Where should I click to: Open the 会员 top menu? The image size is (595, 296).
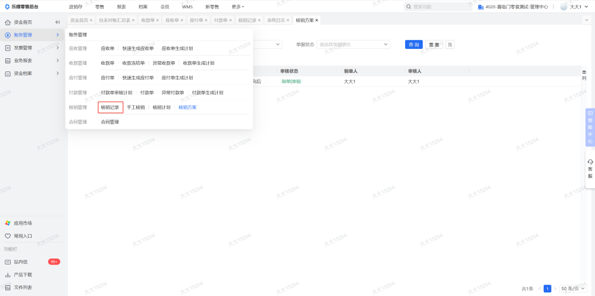pos(165,7)
